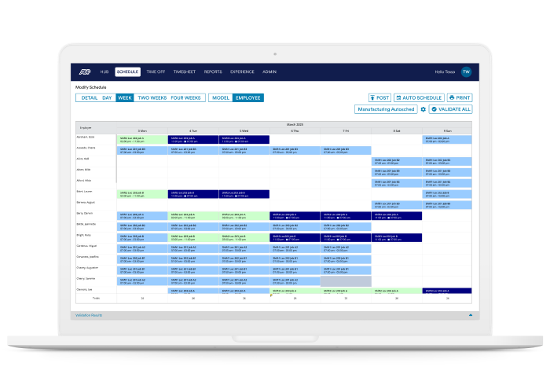
Task: Switch view to Model mode
Action: [221, 98]
